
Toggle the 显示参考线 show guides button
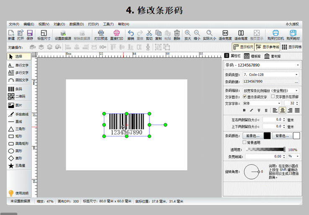coord(267,47)
